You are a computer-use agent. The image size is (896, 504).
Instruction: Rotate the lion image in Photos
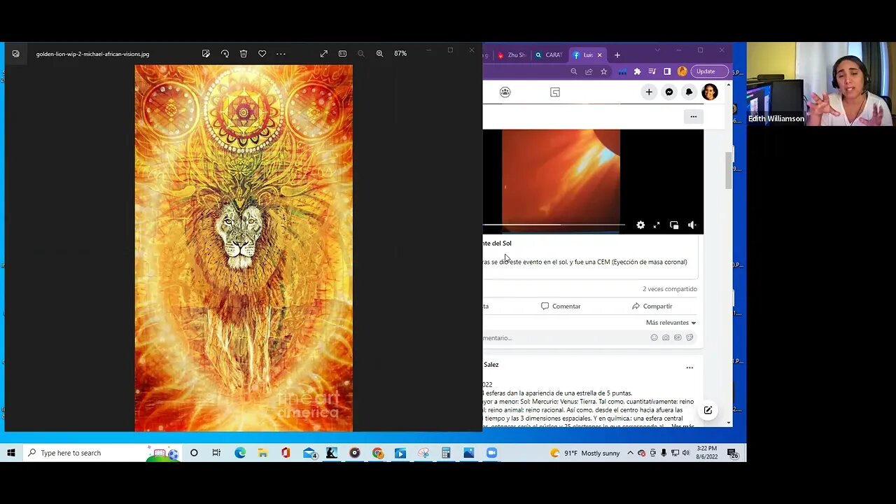pos(225,53)
